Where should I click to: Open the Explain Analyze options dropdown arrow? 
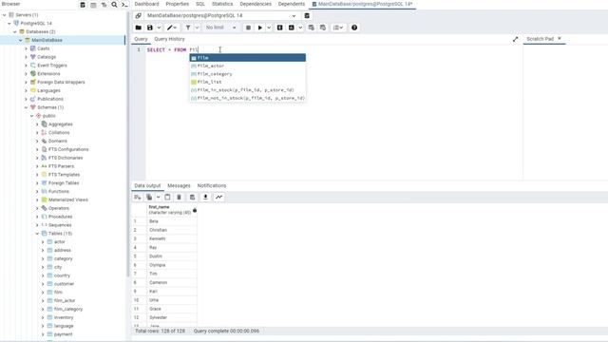coord(300,28)
